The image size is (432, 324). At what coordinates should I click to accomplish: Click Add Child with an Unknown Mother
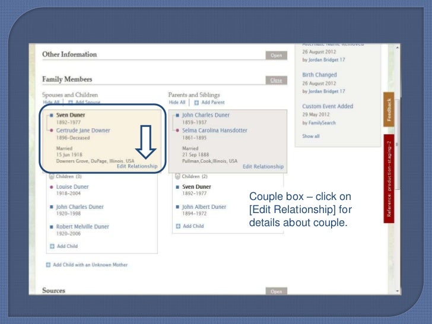tap(90, 265)
